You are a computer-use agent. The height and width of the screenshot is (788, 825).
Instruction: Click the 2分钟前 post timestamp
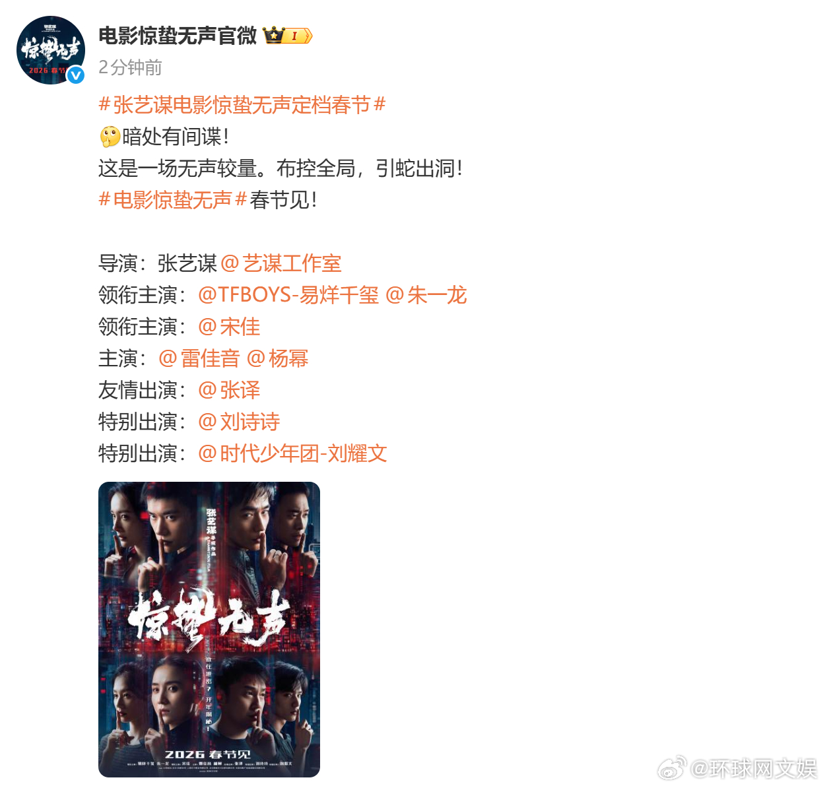(x=130, y=67)
